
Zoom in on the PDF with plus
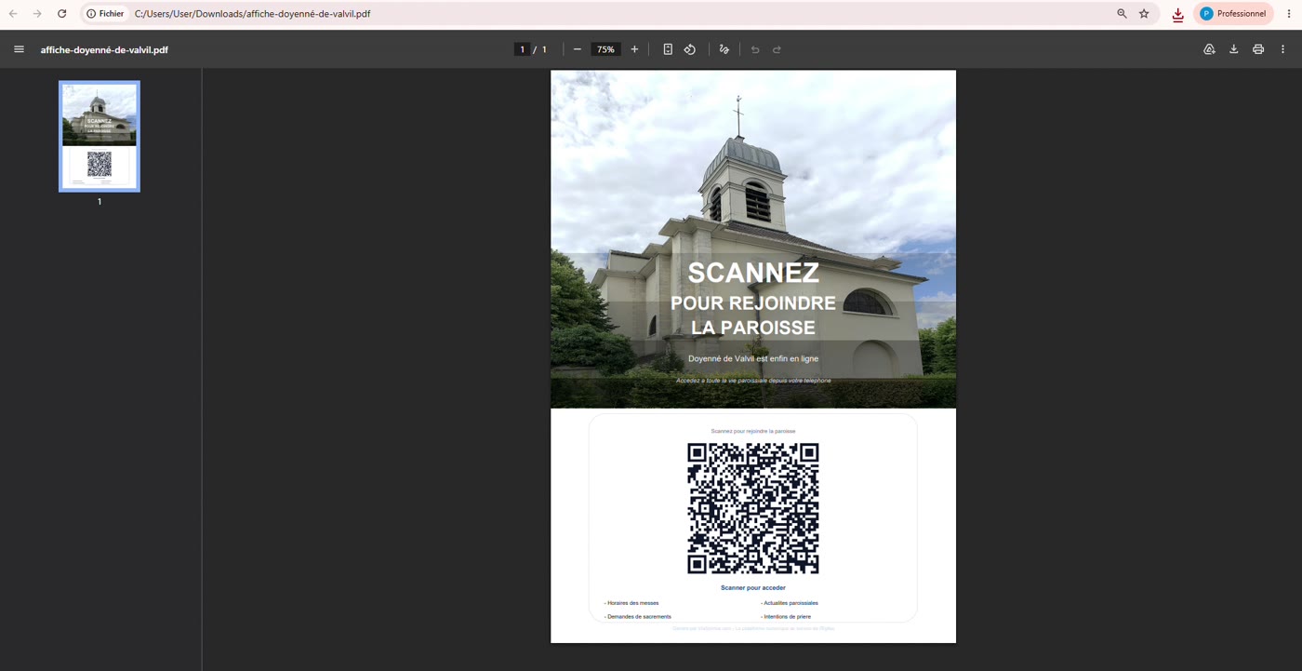point(634,49)
